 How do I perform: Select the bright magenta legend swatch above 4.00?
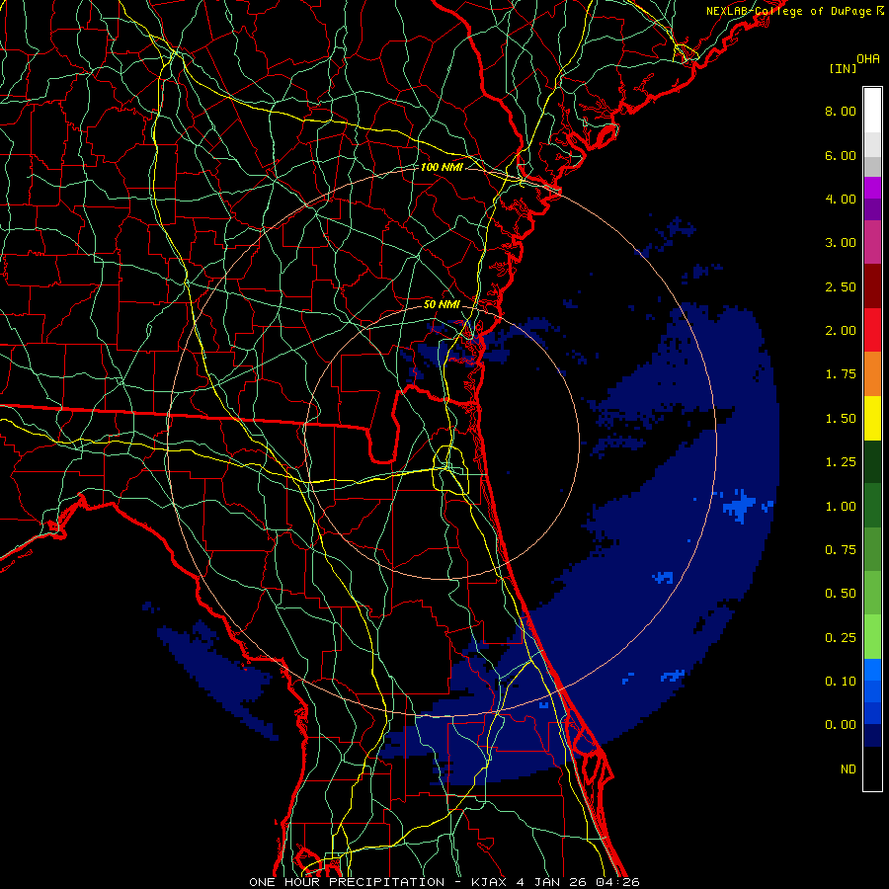[872, 188]
